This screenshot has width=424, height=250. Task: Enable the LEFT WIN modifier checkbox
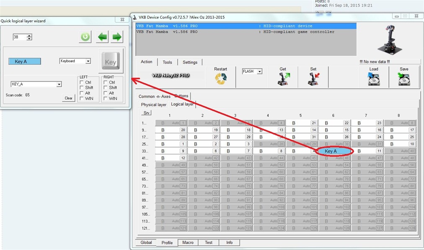pos(82,98)
